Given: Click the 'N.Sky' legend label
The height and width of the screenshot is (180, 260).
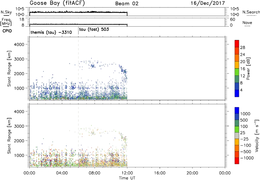Looking at the screenshot, I should point(6,12).
